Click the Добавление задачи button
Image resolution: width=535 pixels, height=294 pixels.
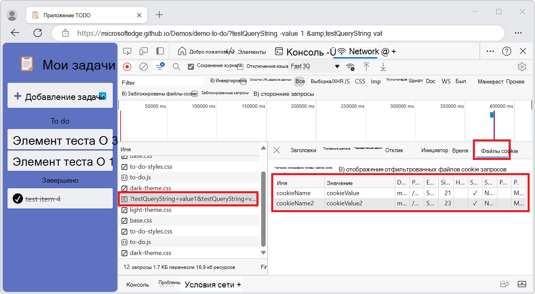coord(60,96)
